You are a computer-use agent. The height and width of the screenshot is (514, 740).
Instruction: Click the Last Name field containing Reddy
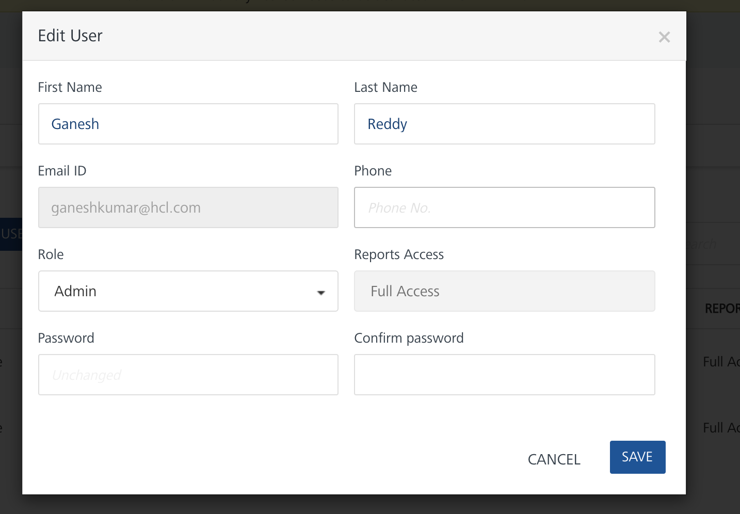504,124
